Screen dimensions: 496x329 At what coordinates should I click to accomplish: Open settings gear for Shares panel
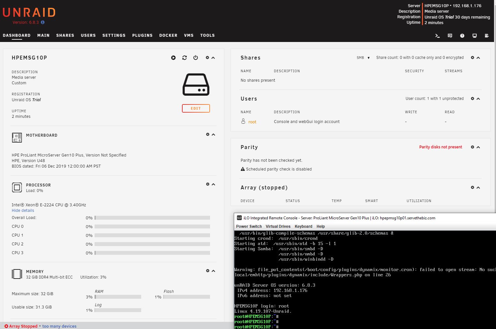click(x=472, y=58)
